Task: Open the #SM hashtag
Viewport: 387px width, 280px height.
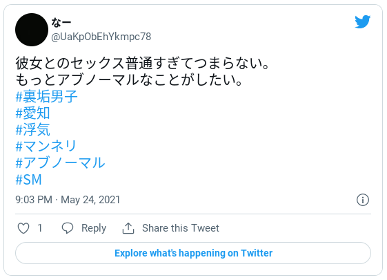Action: (x=28, y=179)
